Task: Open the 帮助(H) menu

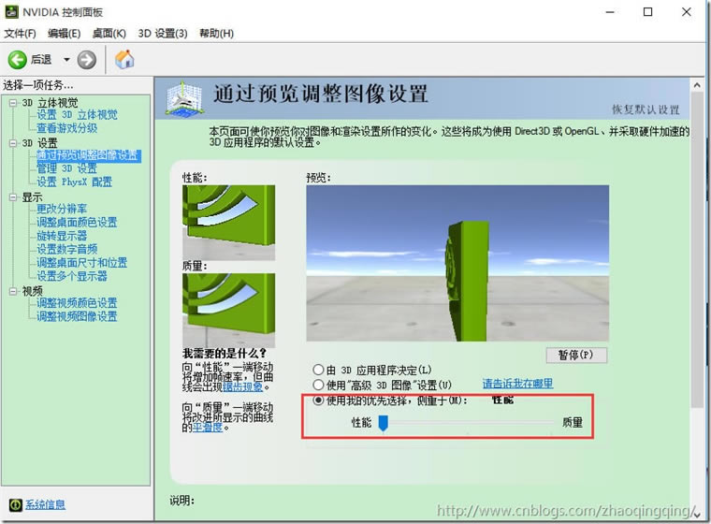Action: click(x=216, y=33)
